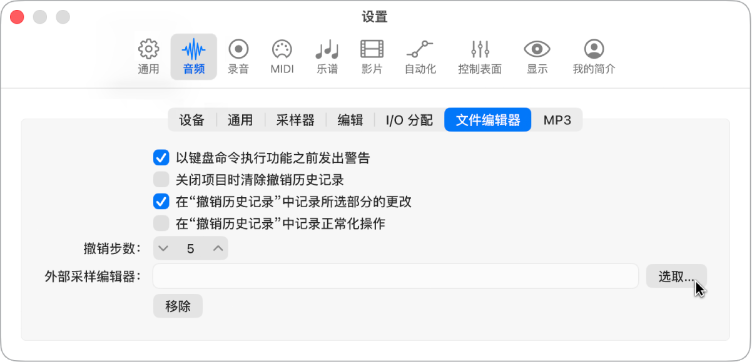The width and height of the screenshot is (752, 362).
Task: Decrease 撤销步数 with the down arrow
Action: click(x=163, y=248)
